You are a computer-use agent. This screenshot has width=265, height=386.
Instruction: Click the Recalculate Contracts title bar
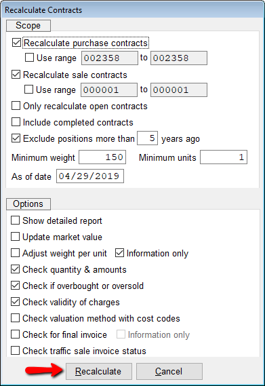[x=132, y=10]
